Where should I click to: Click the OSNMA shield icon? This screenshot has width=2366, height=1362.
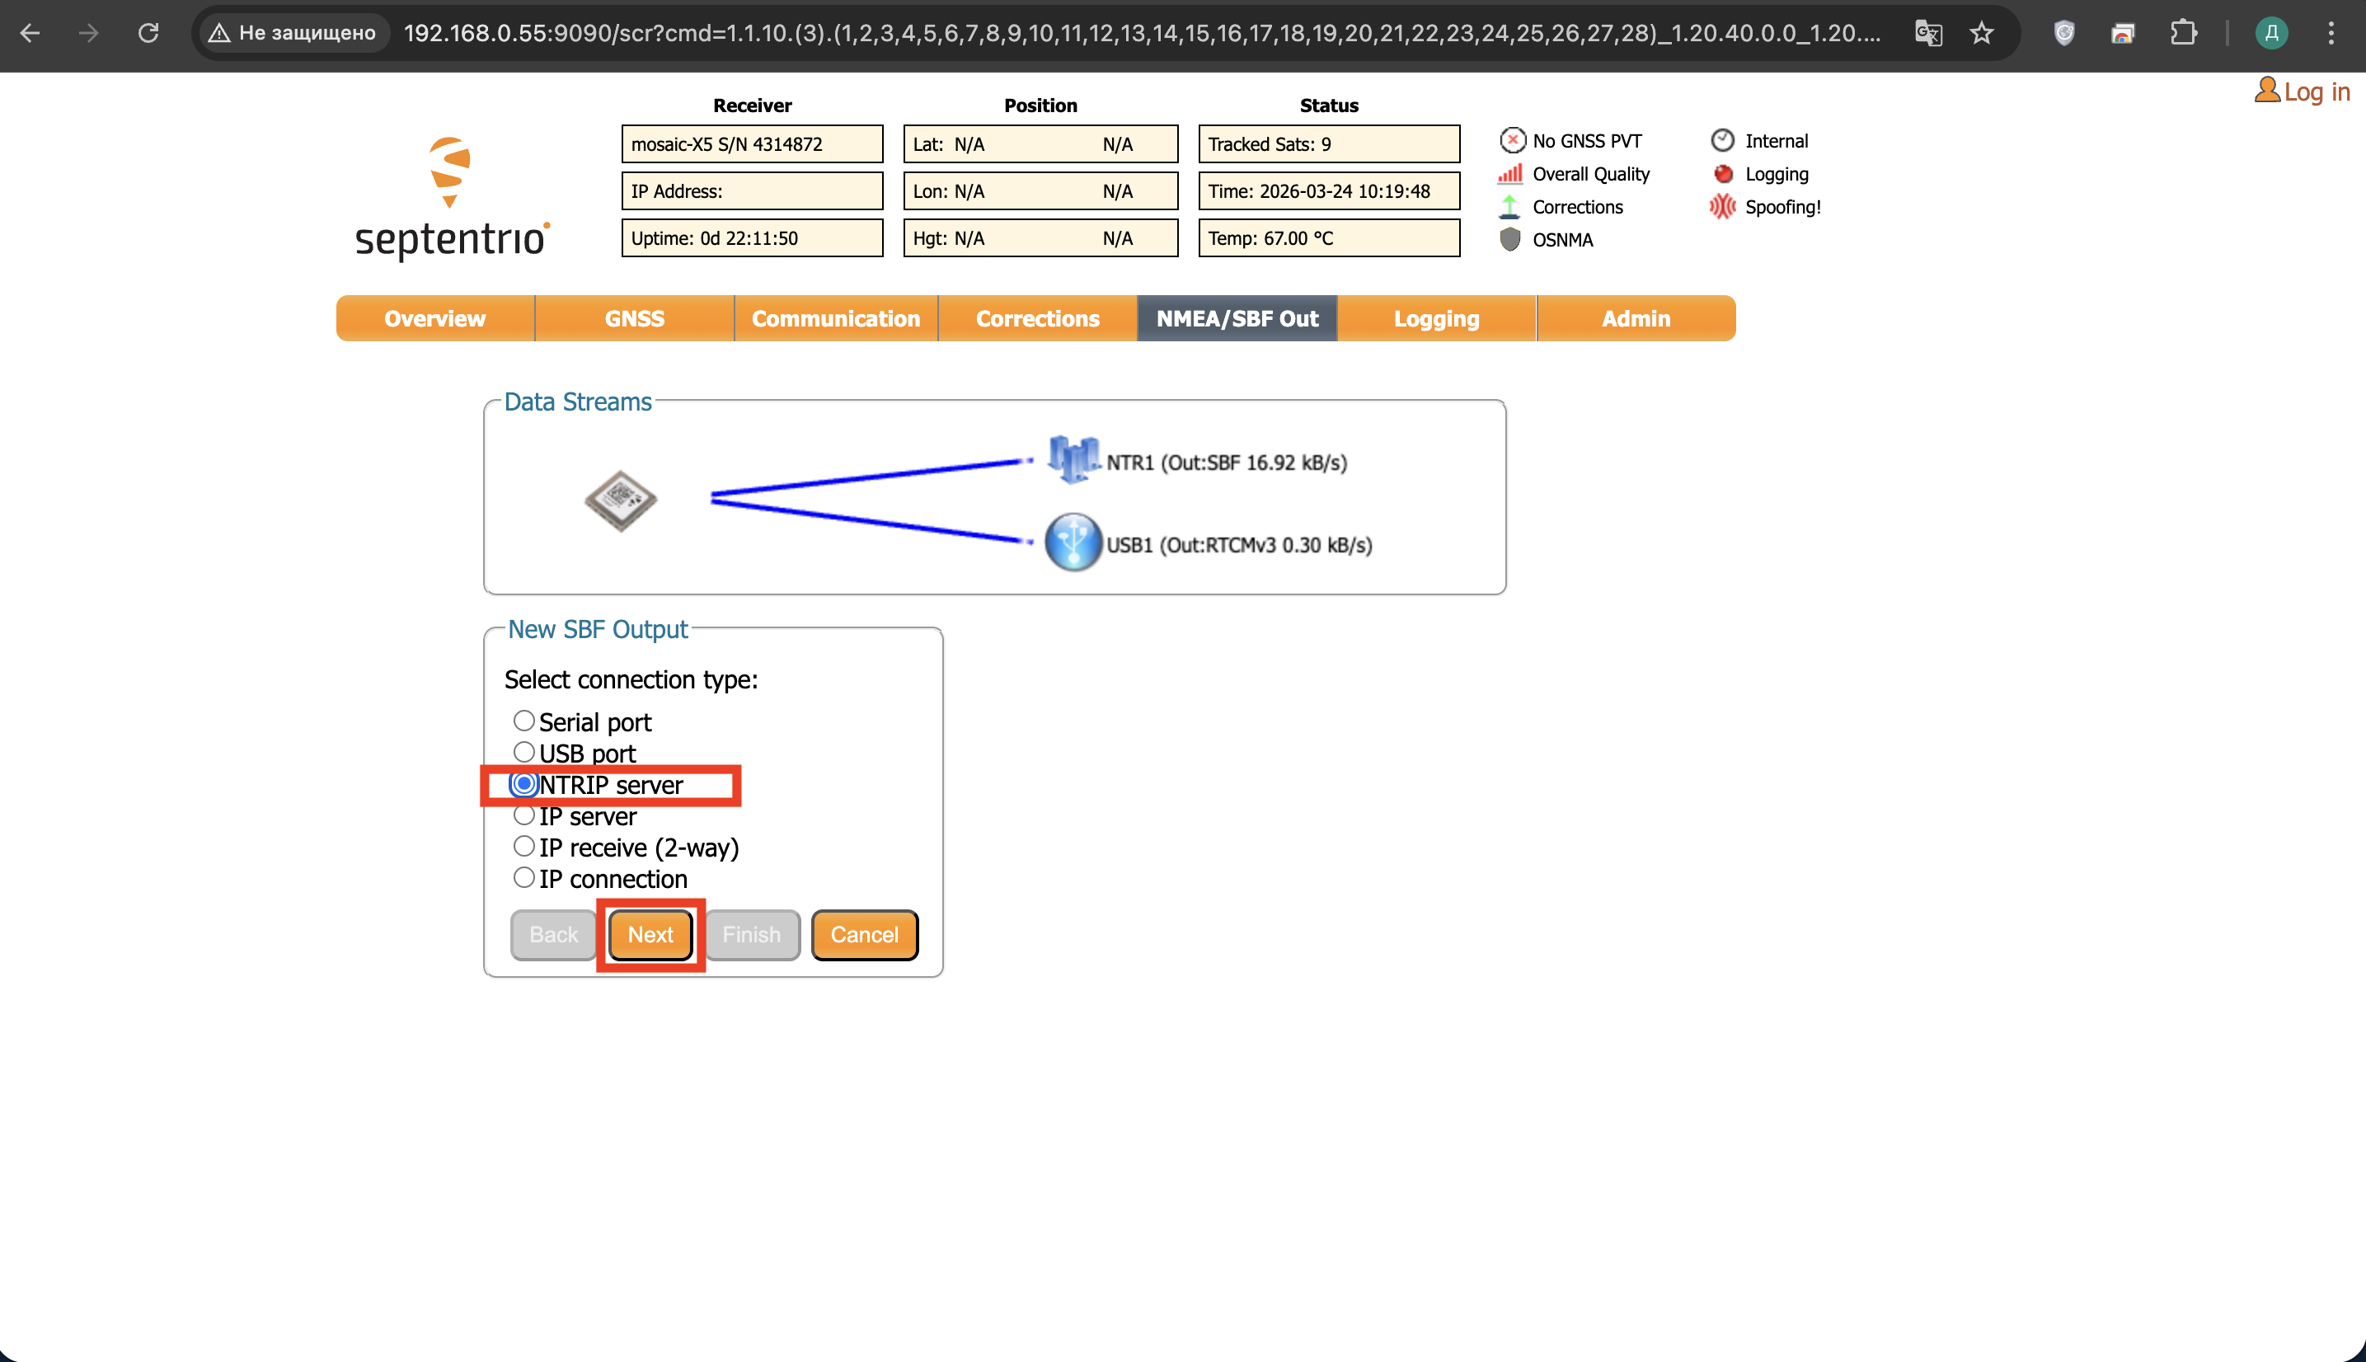point(1509,239)
